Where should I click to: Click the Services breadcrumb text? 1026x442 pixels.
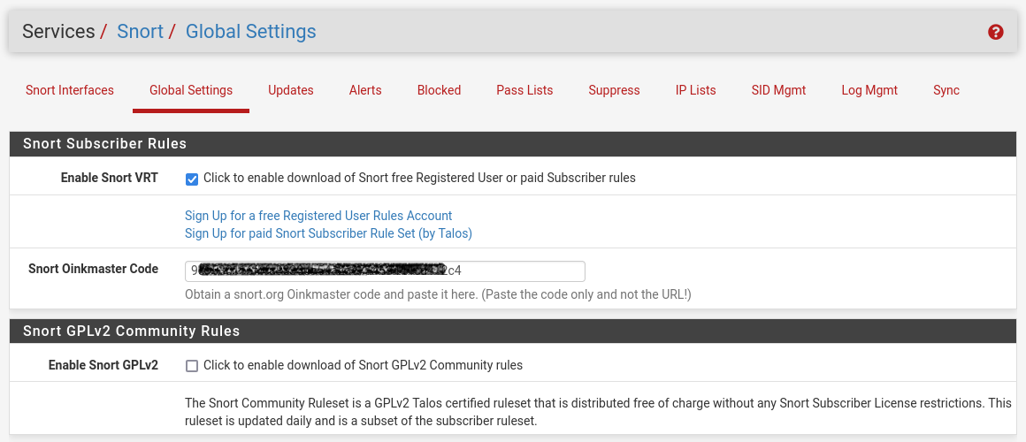pos(58,32)
